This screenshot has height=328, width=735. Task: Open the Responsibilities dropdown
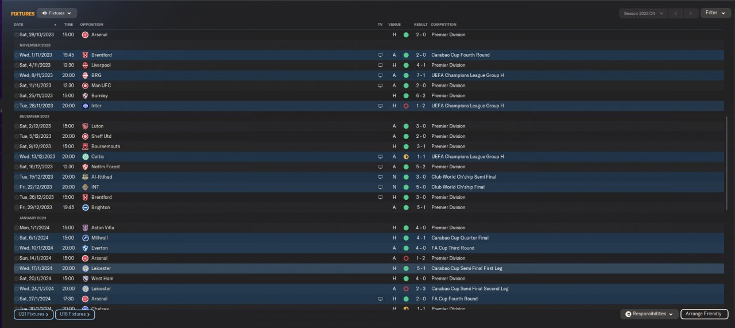click(x=649, y=314)
